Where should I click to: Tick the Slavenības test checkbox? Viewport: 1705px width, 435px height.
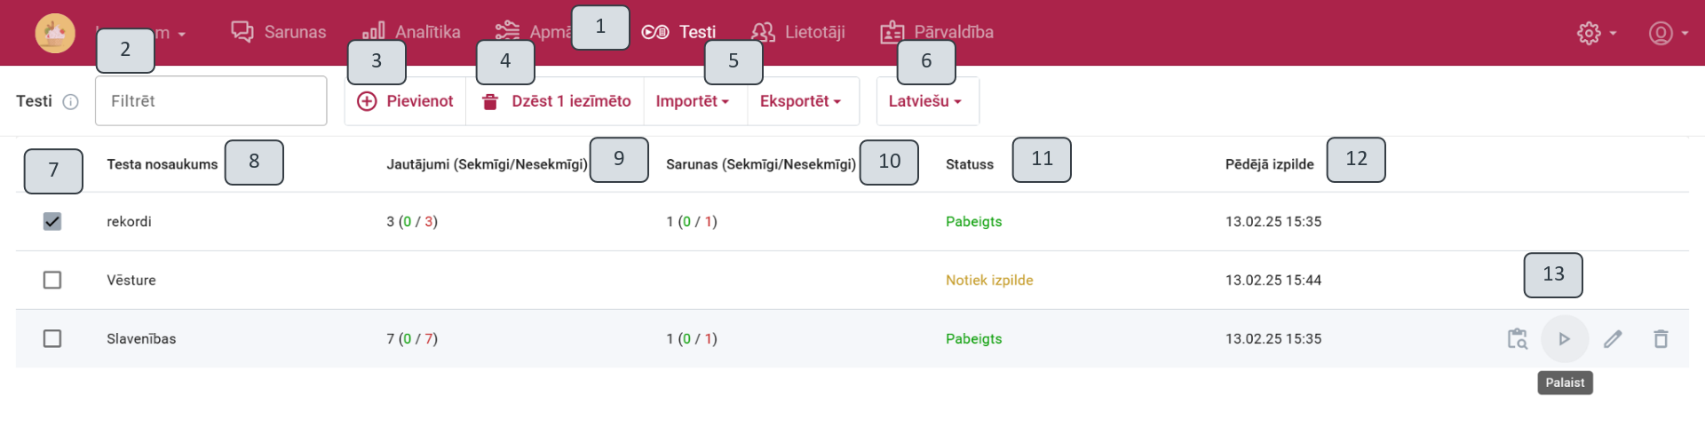coord(52,338)
